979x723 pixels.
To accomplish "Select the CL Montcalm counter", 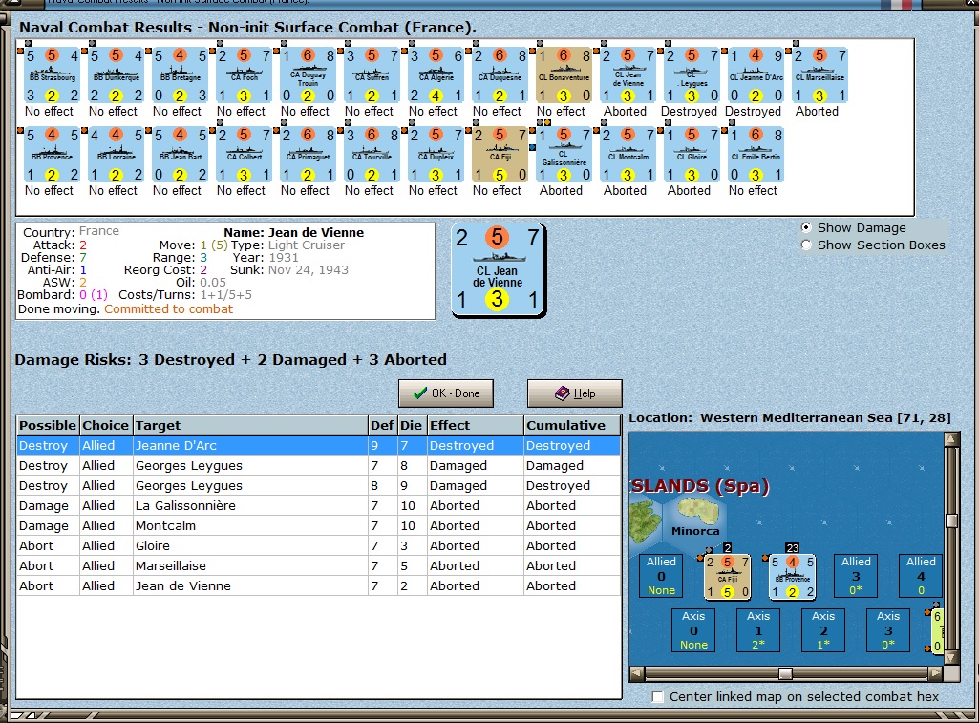I will pyautogui.click(x=628, y=155).
